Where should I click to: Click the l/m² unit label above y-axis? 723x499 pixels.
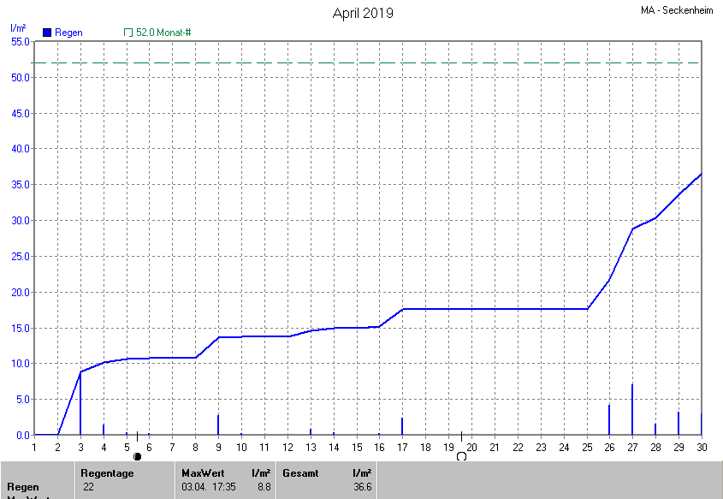tap(18, 28)
